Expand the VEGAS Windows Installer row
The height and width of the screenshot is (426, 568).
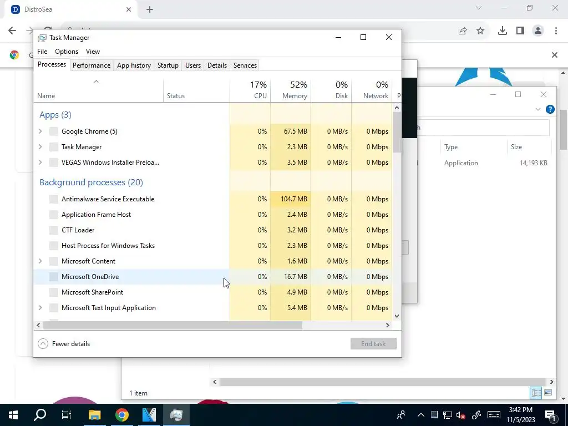pyautogui.click(x=40, y=163)
